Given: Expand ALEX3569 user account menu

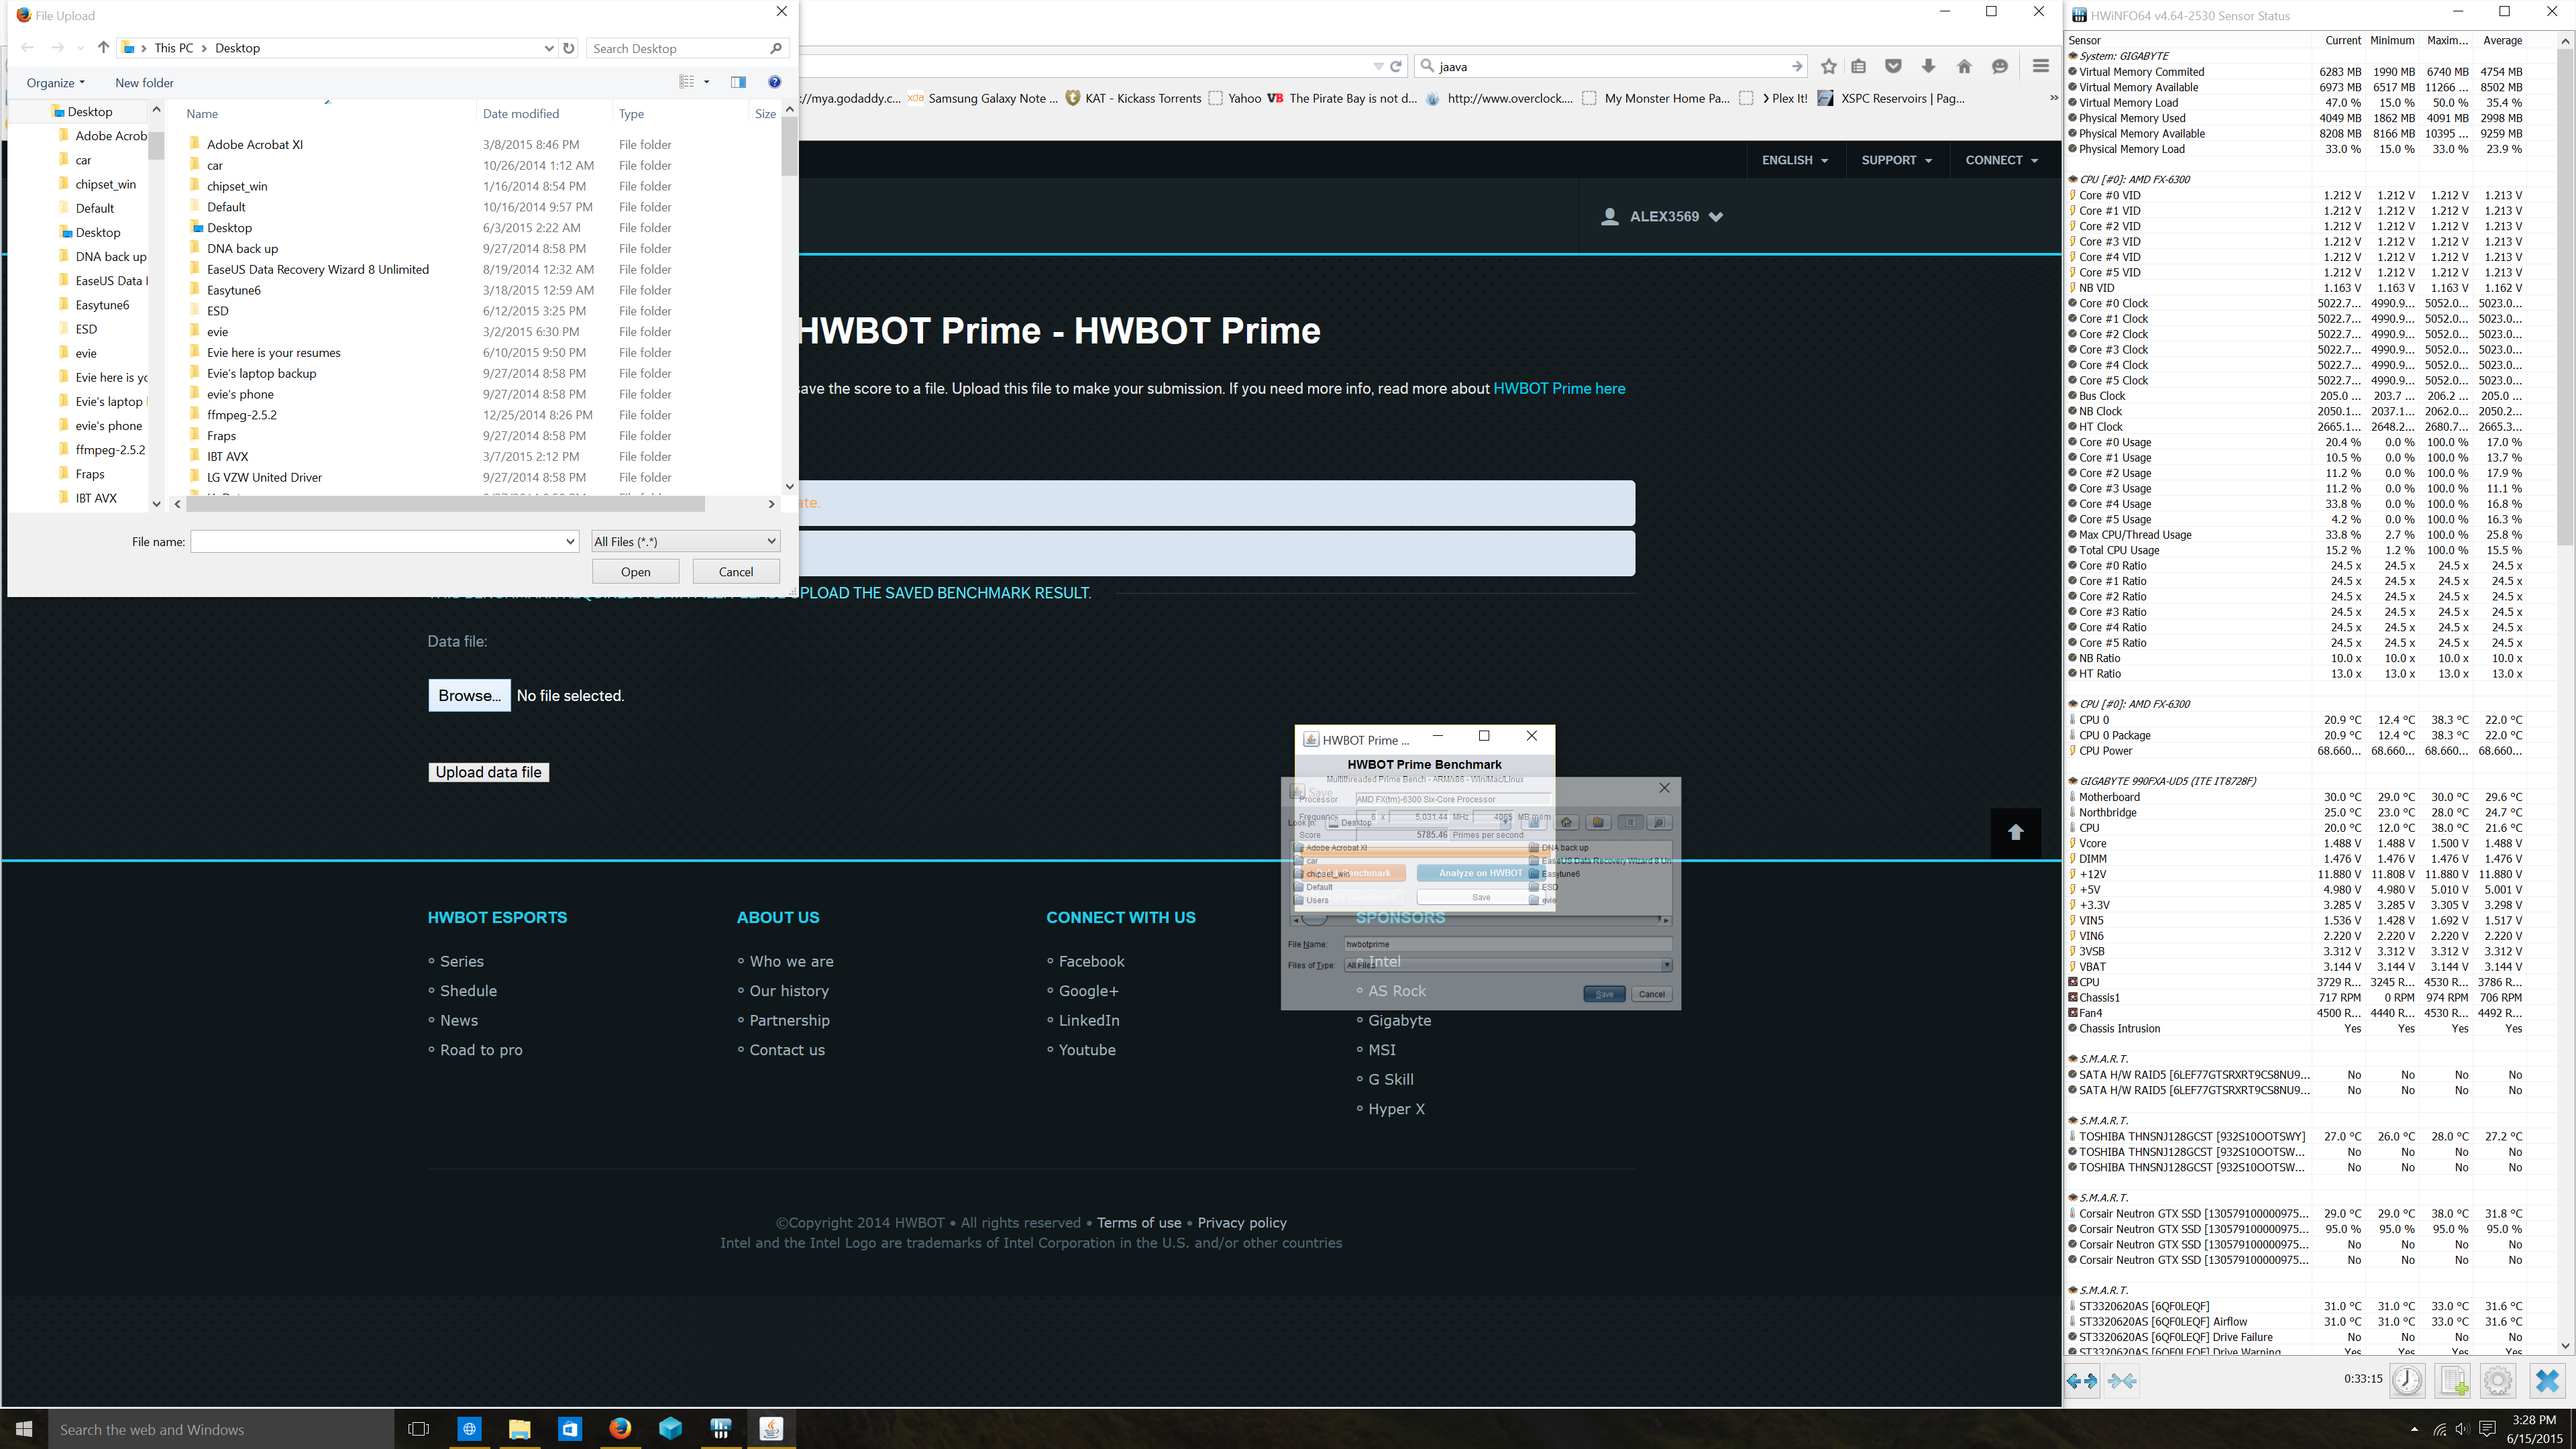Looking at the screenshot, I should tap(1716, 216).
